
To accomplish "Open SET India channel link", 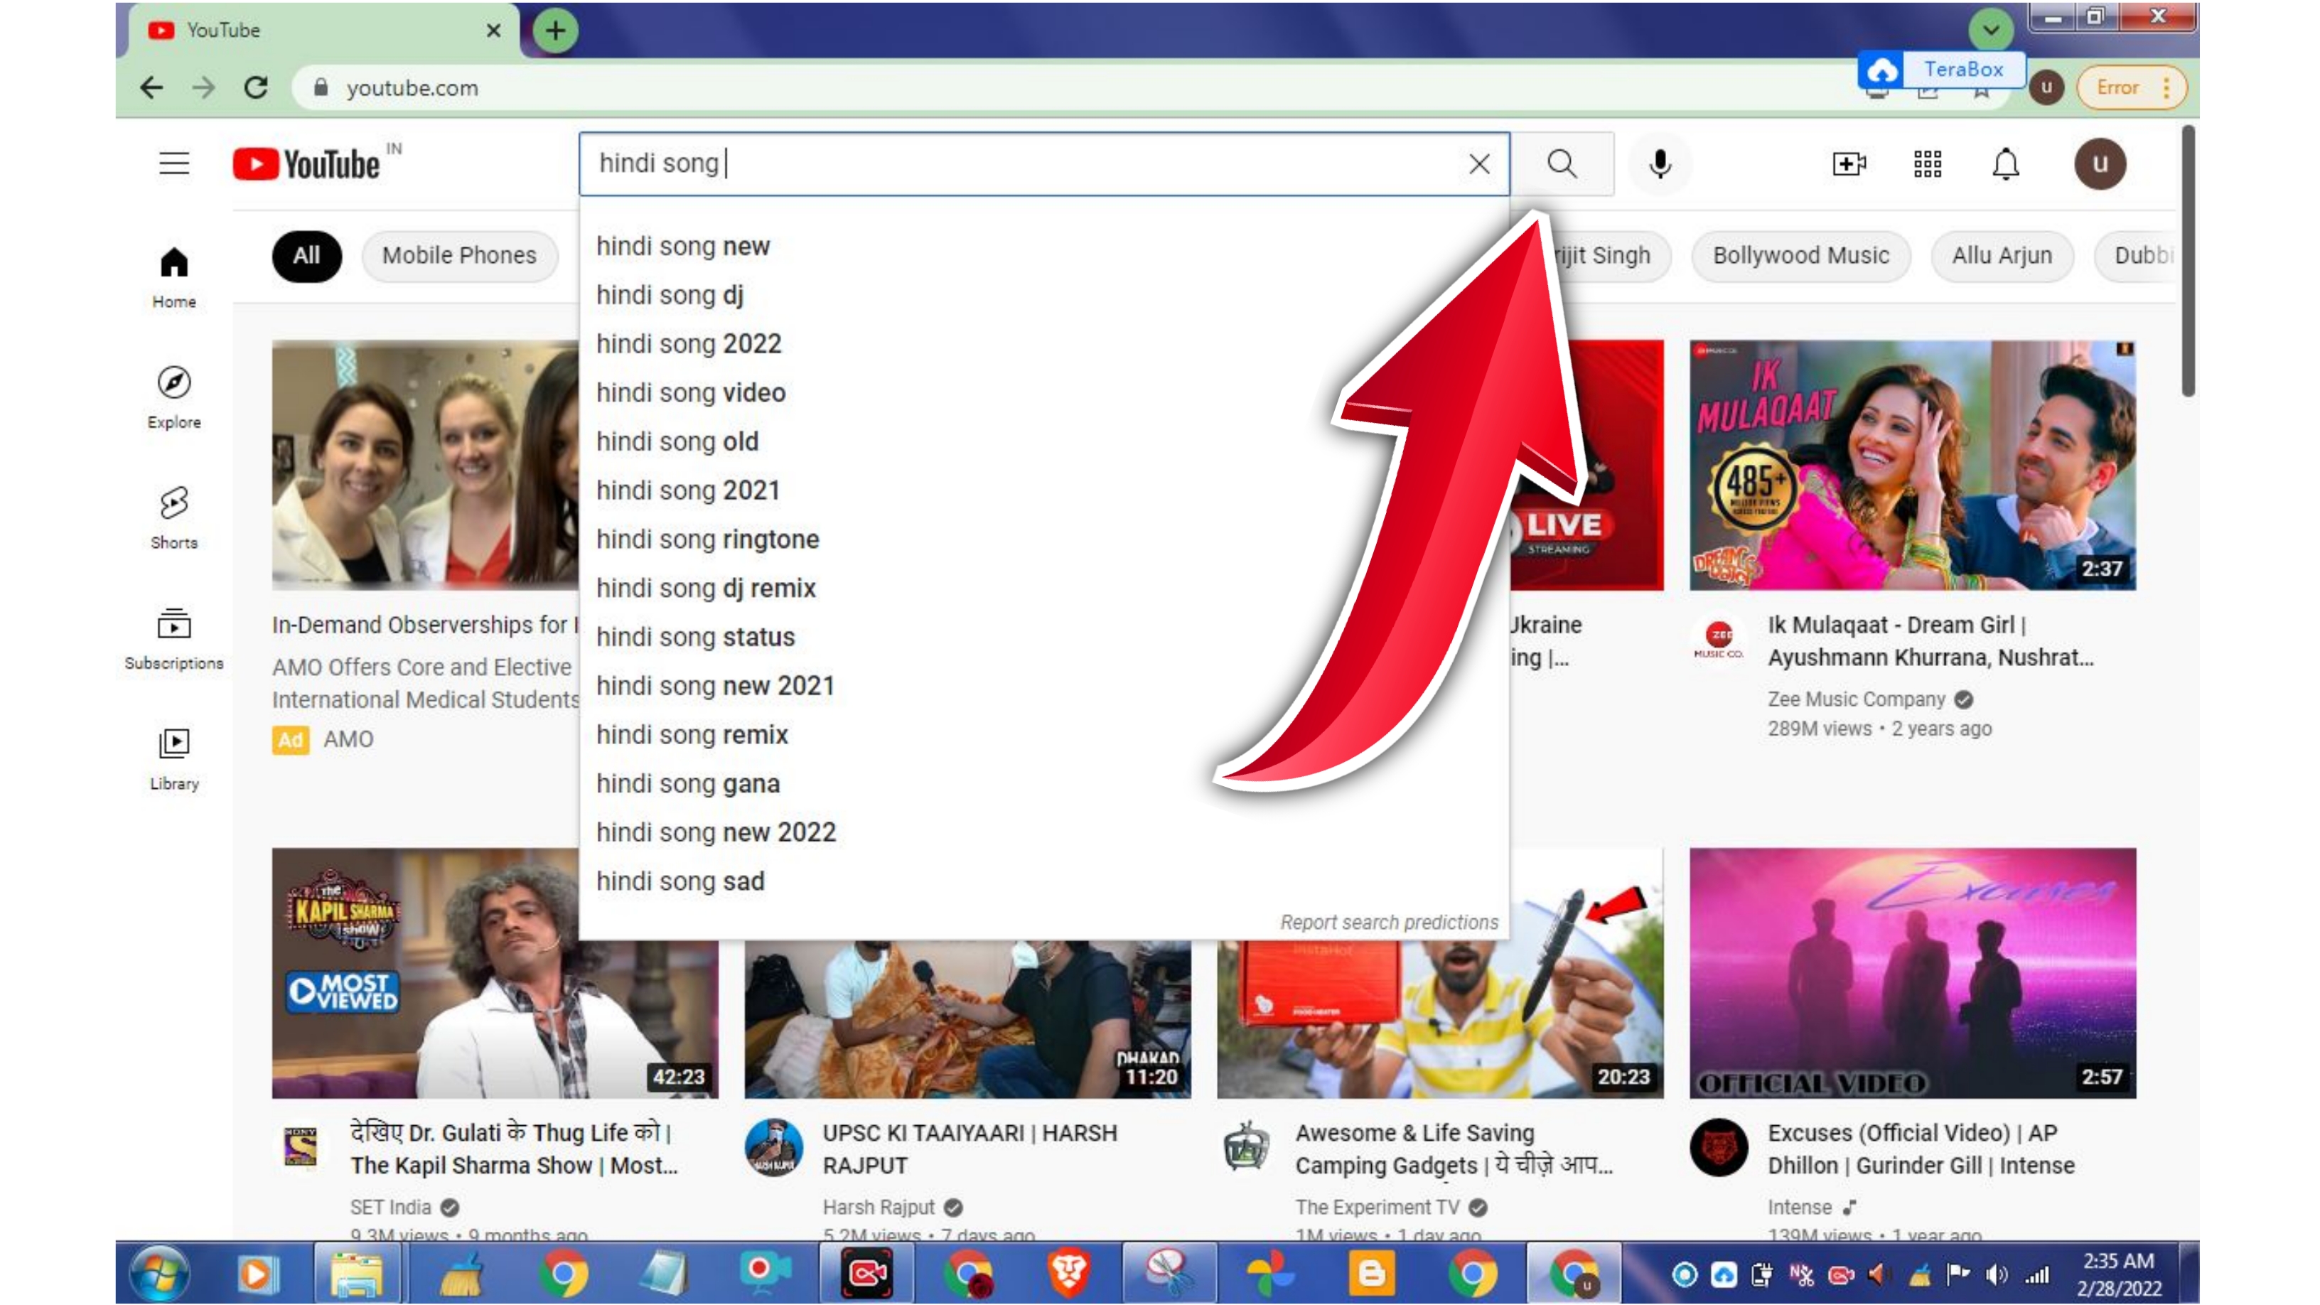I will coord(391,1207).
